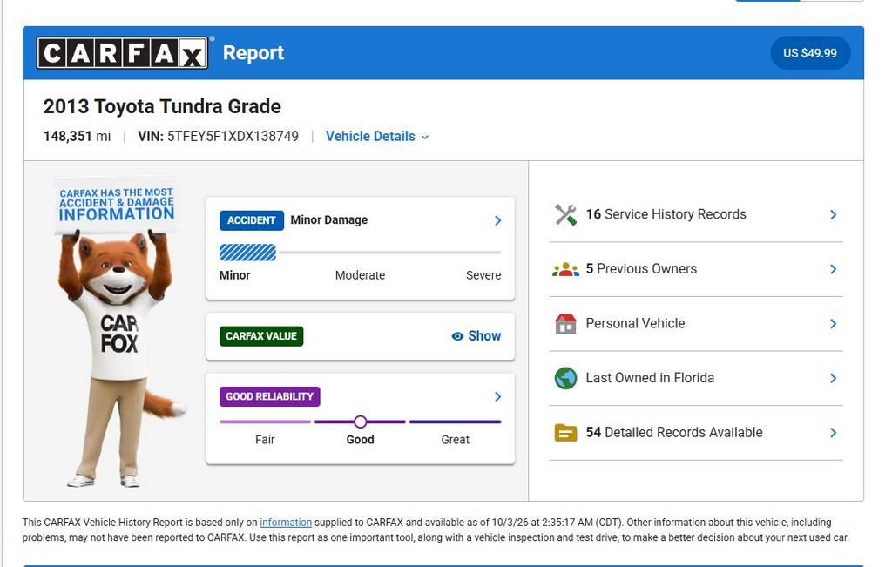Click the Severe severity label

click(x=483, y=275)
